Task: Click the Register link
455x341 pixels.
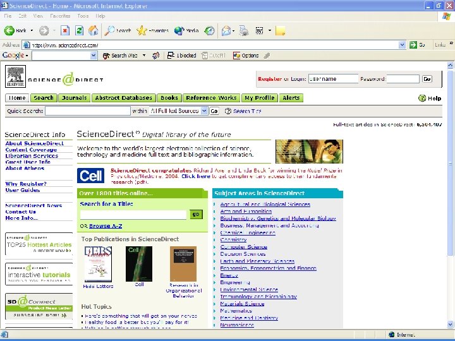Action: pos(270,79)
